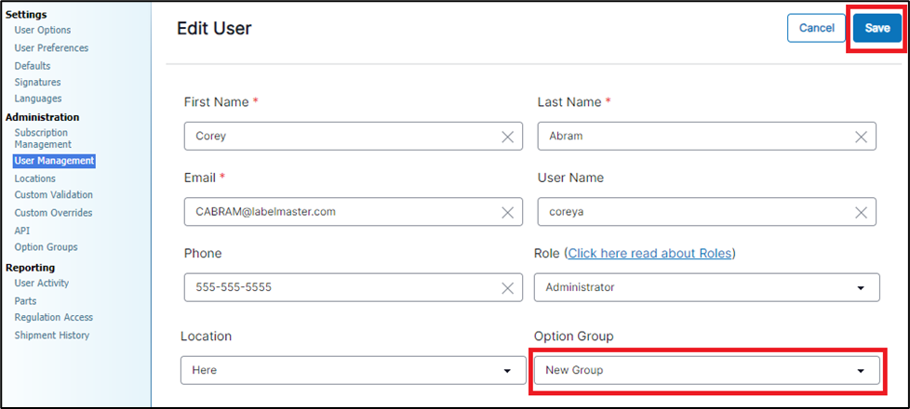Click into the First Name text field
Viewport: 910px width, 409px height.
[340, 136]
